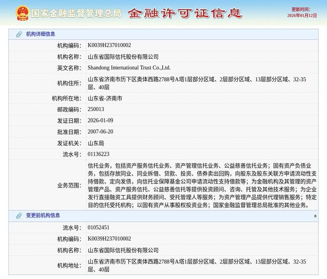The image size is (327, 279).
Task: Click the 机构详细信息 panel header
Action: coord(41,34)
